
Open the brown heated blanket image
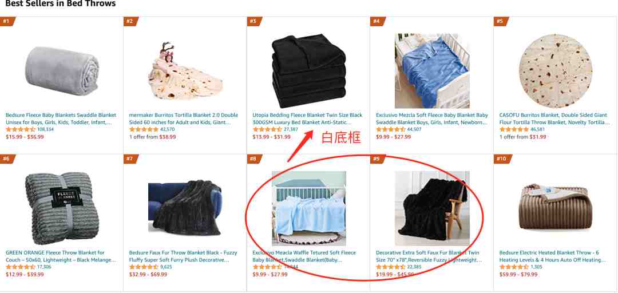555,207
